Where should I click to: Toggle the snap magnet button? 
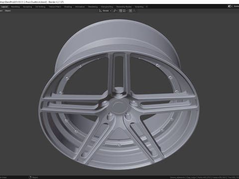(x=120, y=11)
